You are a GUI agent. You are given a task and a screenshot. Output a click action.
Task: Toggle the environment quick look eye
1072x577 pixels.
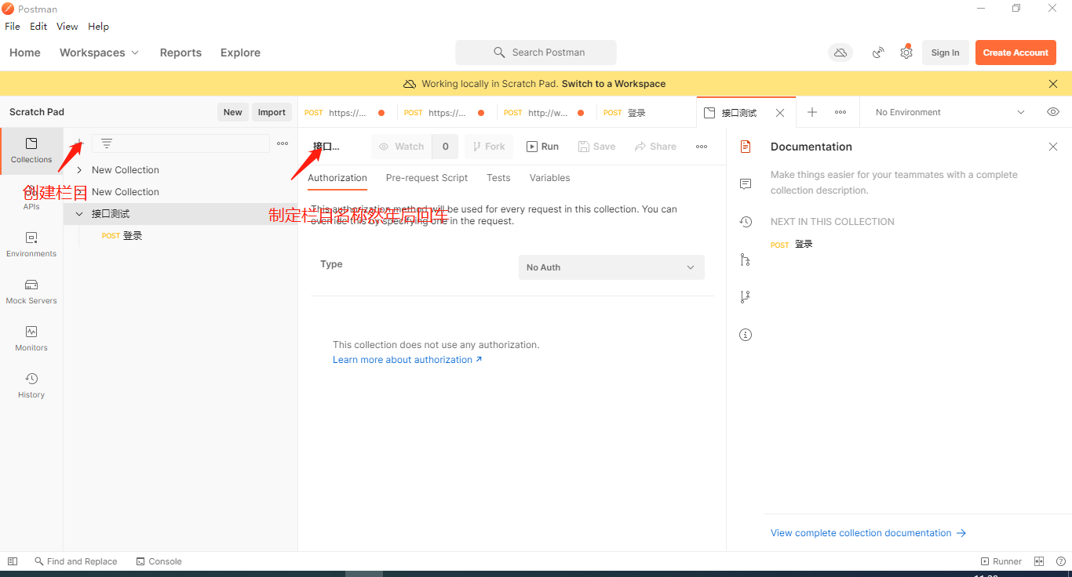[x=1053, y=112]
